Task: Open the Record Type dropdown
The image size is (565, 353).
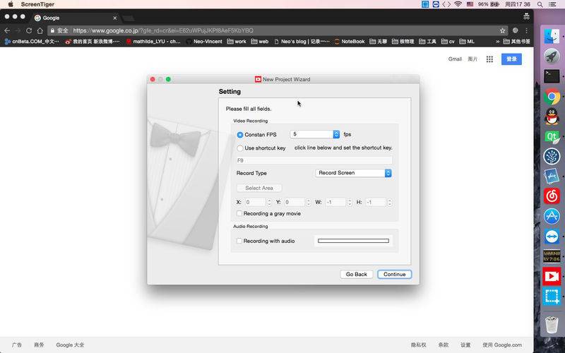Action: pyautogui.click(x=353, y=173)
